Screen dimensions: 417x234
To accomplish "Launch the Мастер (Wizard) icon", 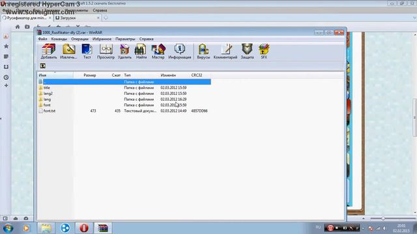I will tap(158, 51).
